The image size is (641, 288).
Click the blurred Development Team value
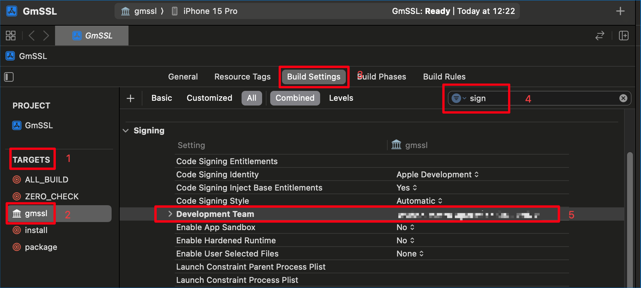pos(469,215)
